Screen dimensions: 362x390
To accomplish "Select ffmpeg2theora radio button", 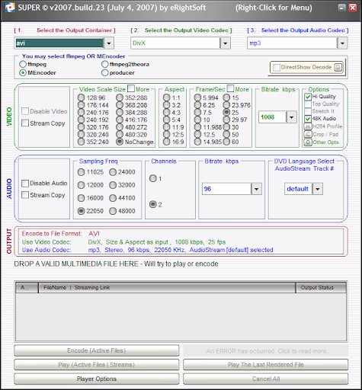I will (x=105, y=64).
